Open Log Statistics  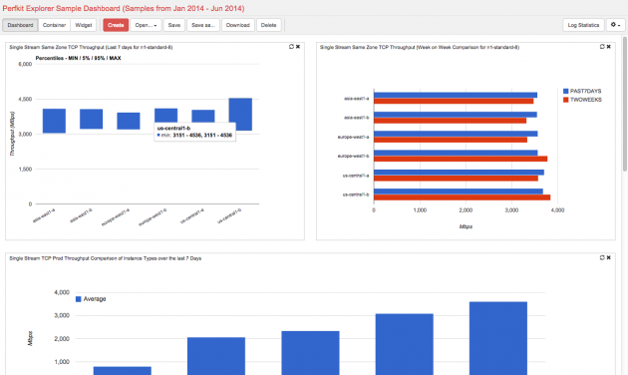pos(583,25)
